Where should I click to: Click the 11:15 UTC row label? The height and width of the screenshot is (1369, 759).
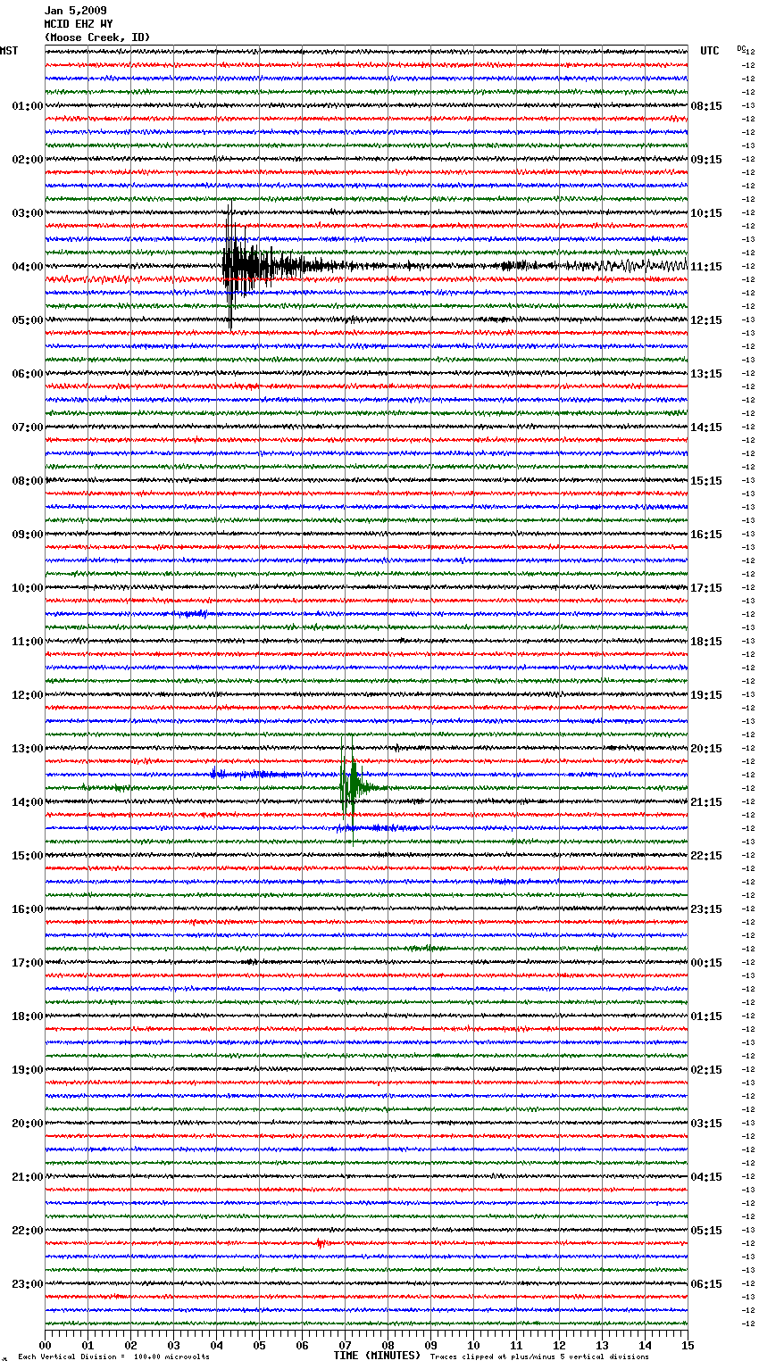tap(706, 267)
